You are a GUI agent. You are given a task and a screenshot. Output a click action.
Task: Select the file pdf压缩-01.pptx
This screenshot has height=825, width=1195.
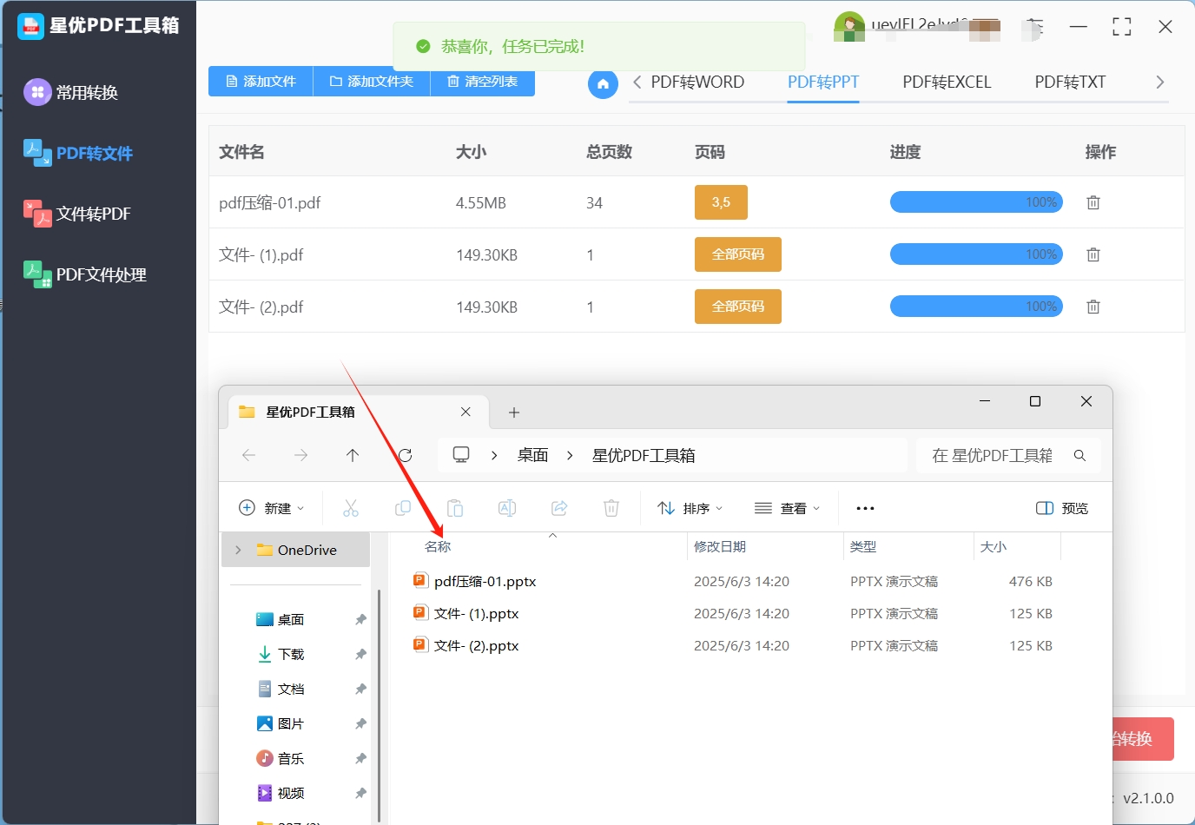485,581
